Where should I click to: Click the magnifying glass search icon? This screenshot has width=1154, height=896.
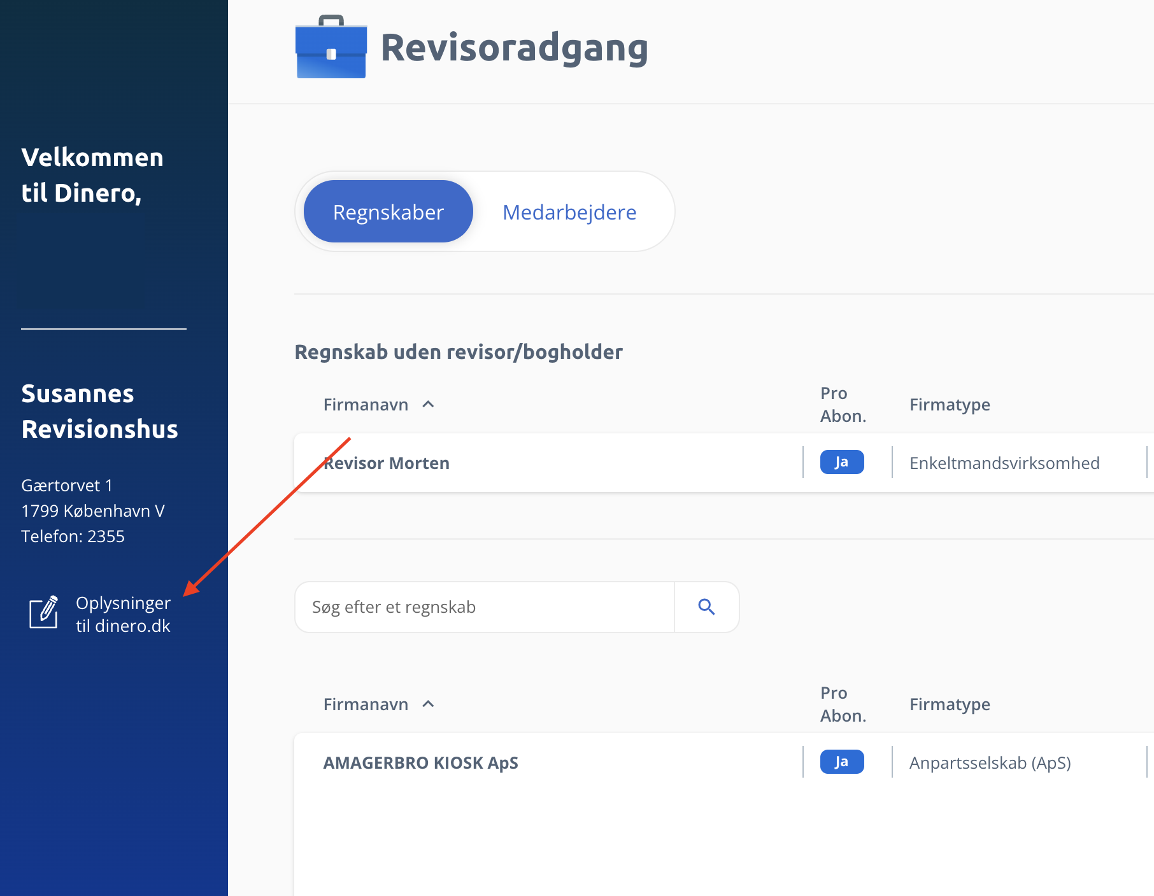click(x=706, y=607)
